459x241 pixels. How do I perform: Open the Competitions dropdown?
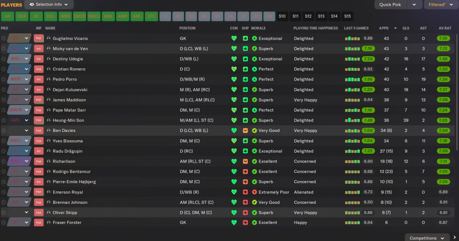pos(427,238)
